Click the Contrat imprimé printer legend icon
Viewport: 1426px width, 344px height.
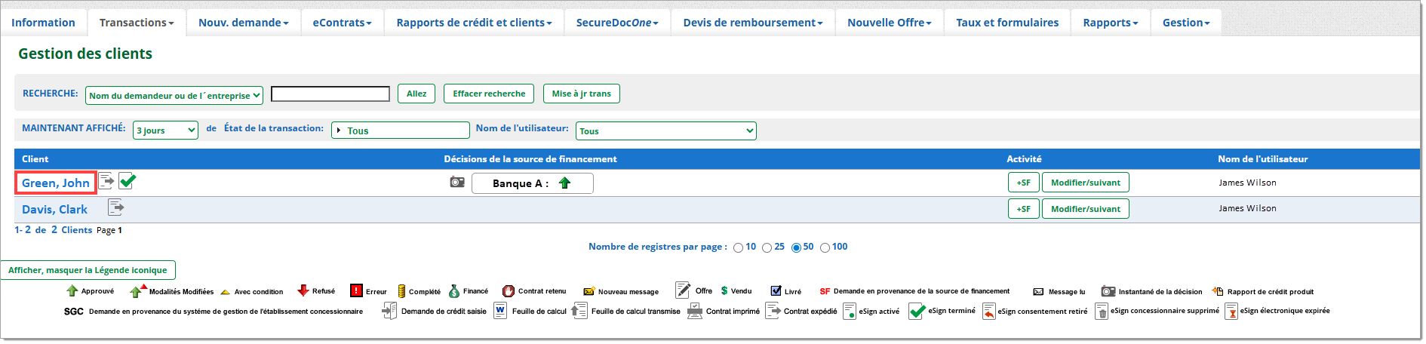click(695, 311)
